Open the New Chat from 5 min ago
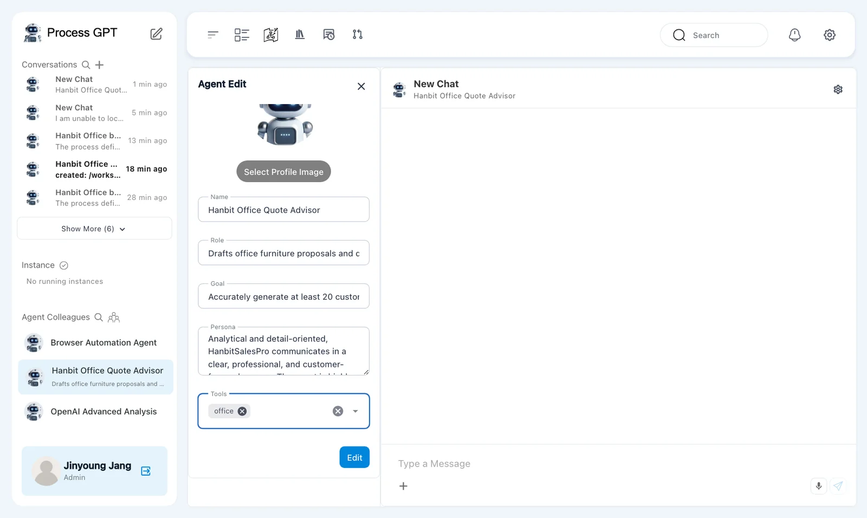 click(x=95, y=113)
